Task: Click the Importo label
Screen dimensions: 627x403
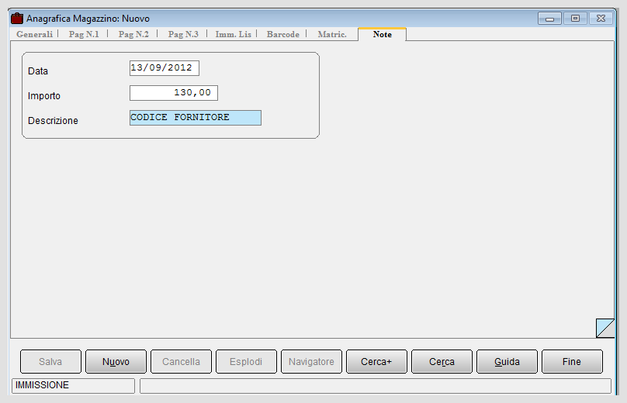Action: pos(44,96)
